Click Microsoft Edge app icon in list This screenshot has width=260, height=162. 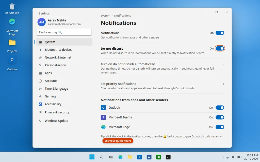(x=103, y=127)
